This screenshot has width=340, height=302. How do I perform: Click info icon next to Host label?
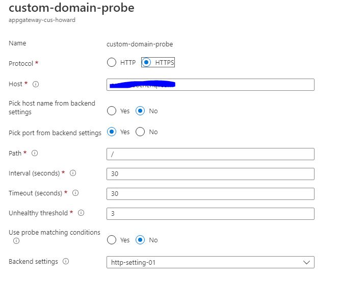point(36,84)
